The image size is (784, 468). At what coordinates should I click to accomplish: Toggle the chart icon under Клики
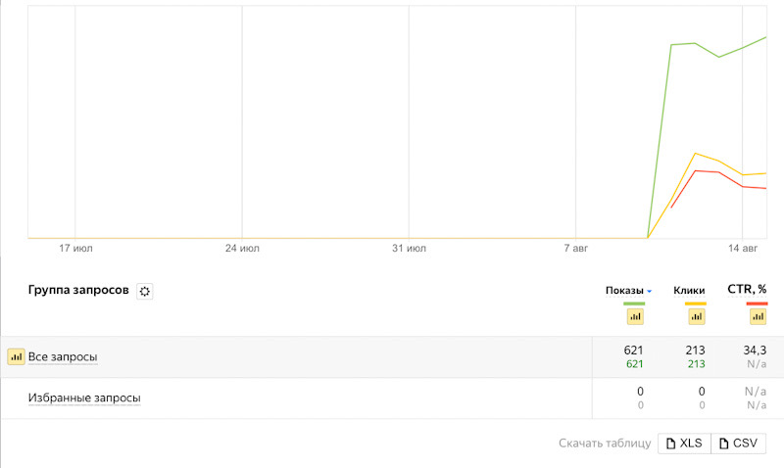696,316
